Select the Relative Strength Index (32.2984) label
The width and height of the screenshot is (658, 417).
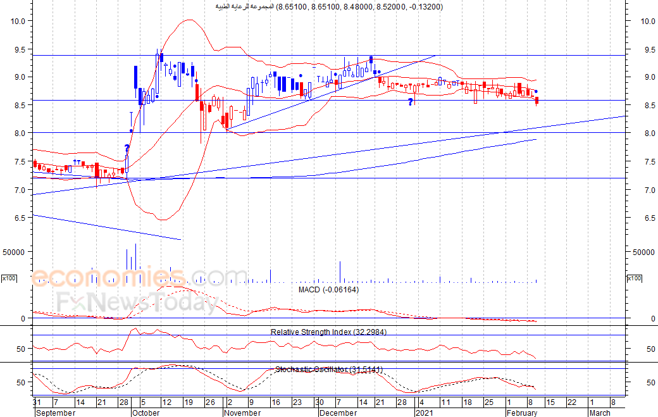click(x=328, y=332)
